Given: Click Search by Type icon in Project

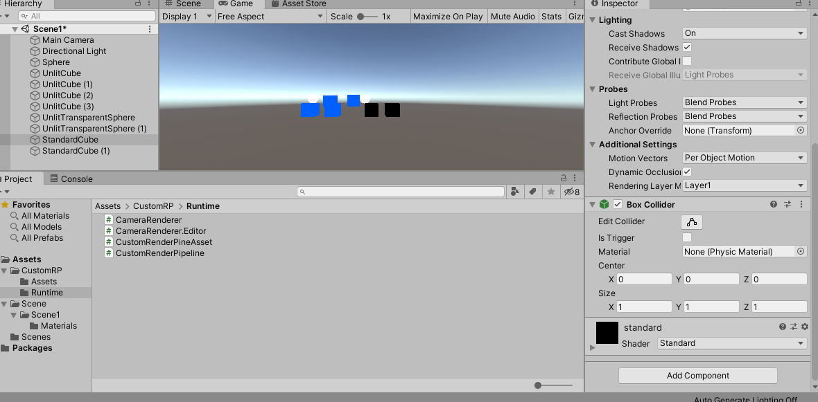Looking at the screenshot, I should point(515,192).
